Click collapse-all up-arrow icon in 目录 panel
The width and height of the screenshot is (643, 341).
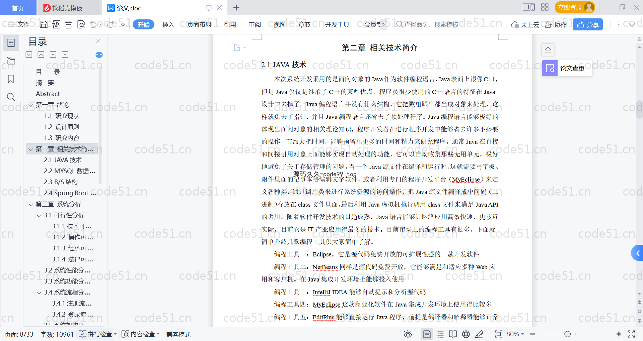click(x=41, y=54)
